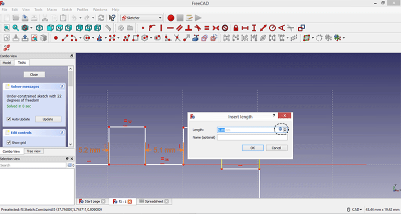Image resolution: width=401 pixels, height=214 pixels.
Task: Toggle the Auto Update checkbox
Action: (x=9, y=119)
